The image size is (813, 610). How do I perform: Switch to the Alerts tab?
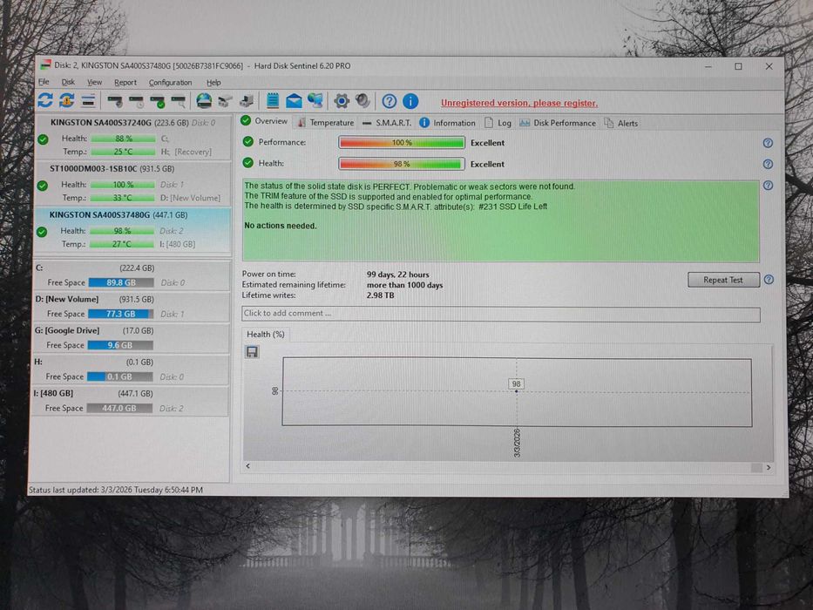[621, 124]
